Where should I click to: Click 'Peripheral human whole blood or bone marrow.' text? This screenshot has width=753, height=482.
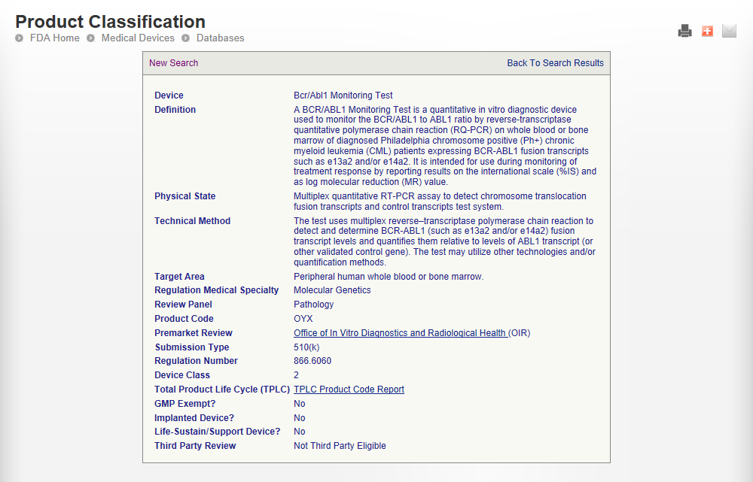[389, 277]
